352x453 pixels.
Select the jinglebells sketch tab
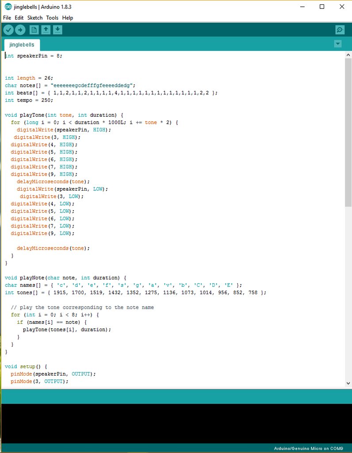click(22, 45)
